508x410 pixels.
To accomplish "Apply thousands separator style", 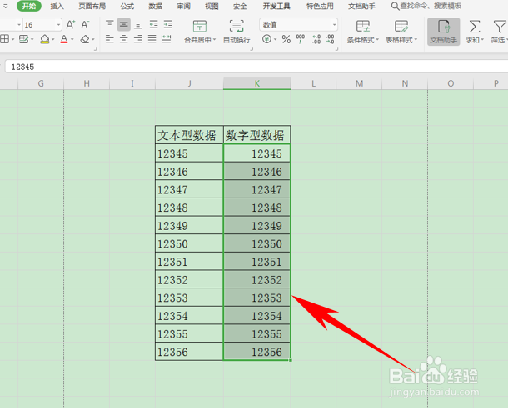I will point(301,39).
